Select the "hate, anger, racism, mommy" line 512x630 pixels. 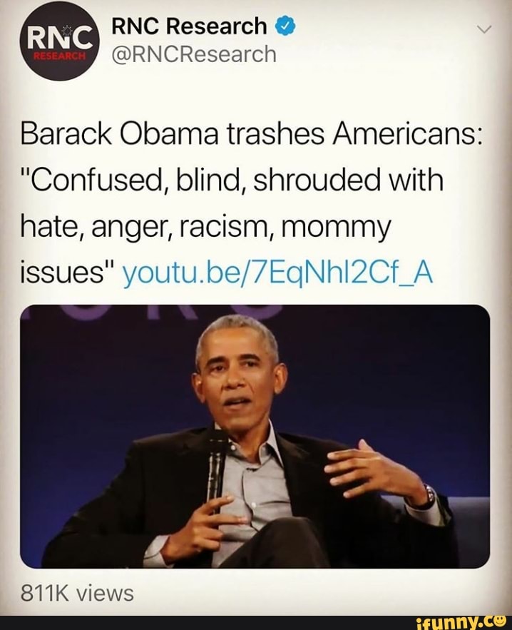(205, 229)
